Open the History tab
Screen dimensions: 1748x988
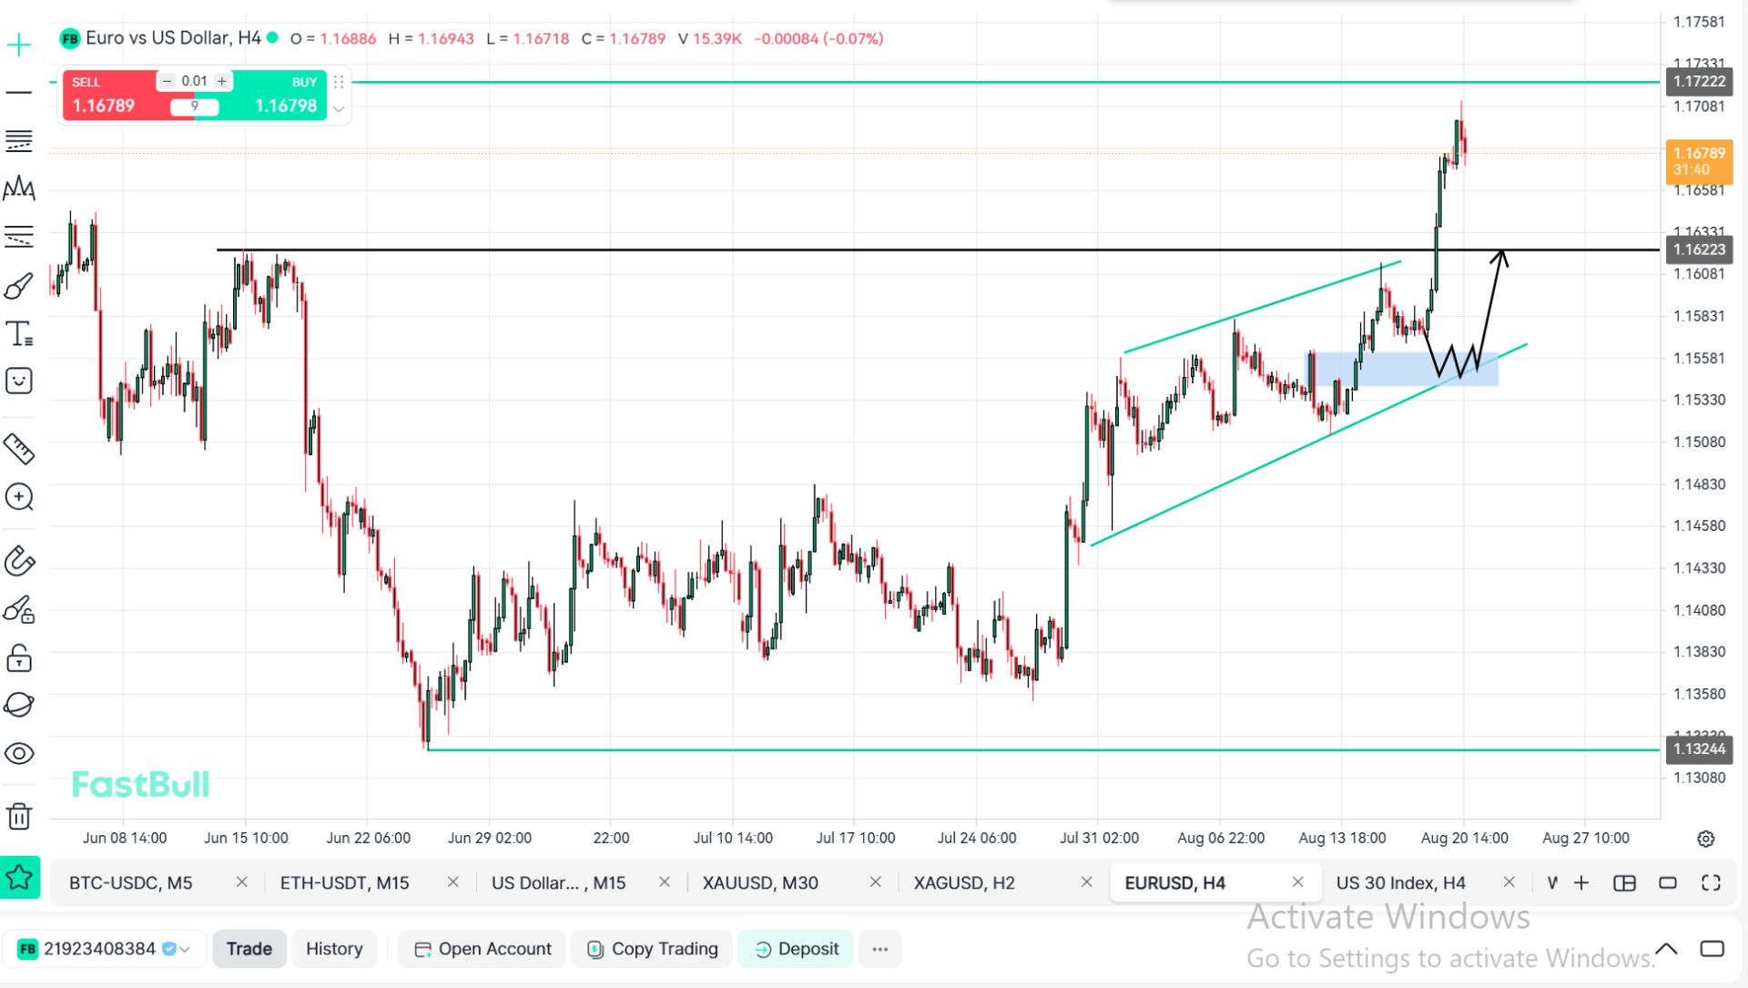334,949
